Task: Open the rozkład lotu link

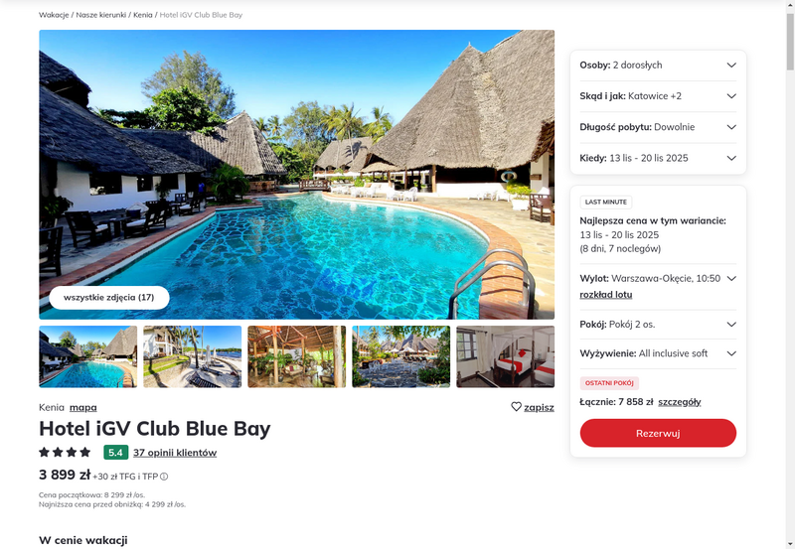Action: point(606,295)
